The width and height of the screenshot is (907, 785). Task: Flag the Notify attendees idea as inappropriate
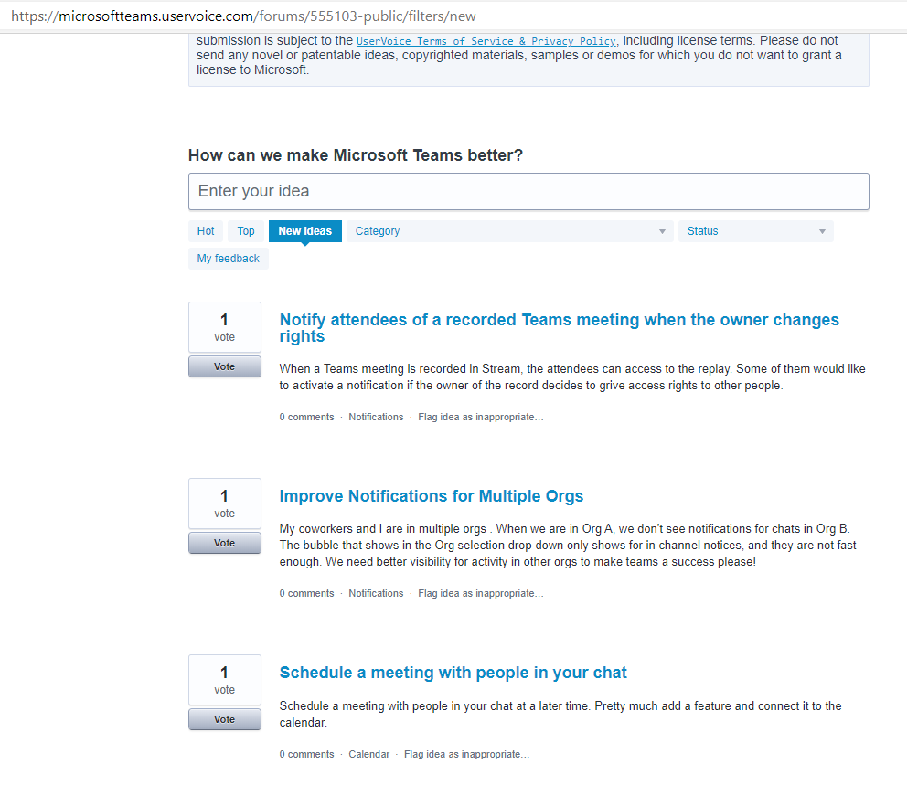481,417
